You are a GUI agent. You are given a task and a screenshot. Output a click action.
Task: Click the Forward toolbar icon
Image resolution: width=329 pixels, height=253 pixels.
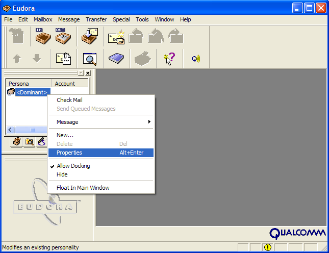coord(176,36)
